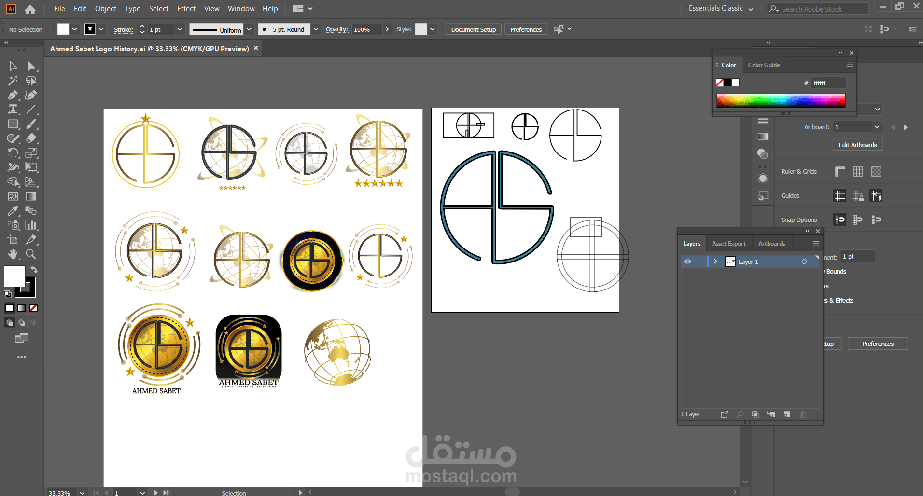Switch to the Color Guide tab

[764, 65]
